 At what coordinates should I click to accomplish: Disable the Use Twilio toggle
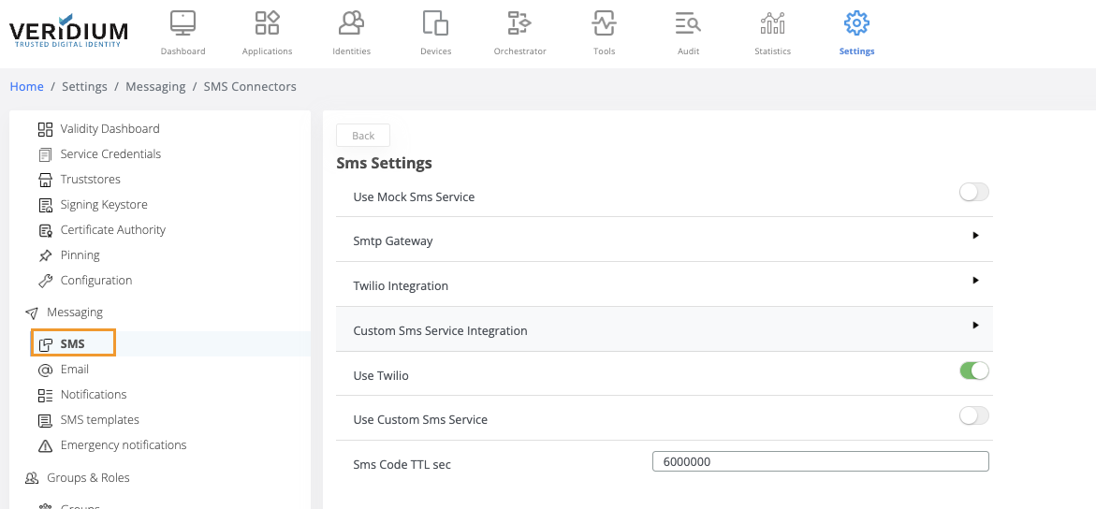[973, 371]
